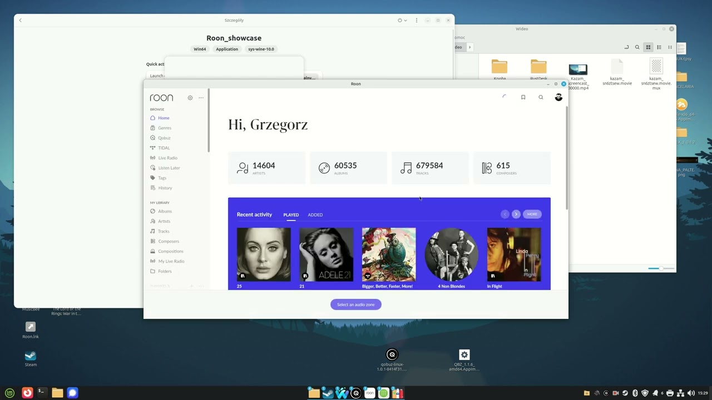Open Qobuz in Roon sidebar
The height and width of the screenshot is (400, 712).
164,138
